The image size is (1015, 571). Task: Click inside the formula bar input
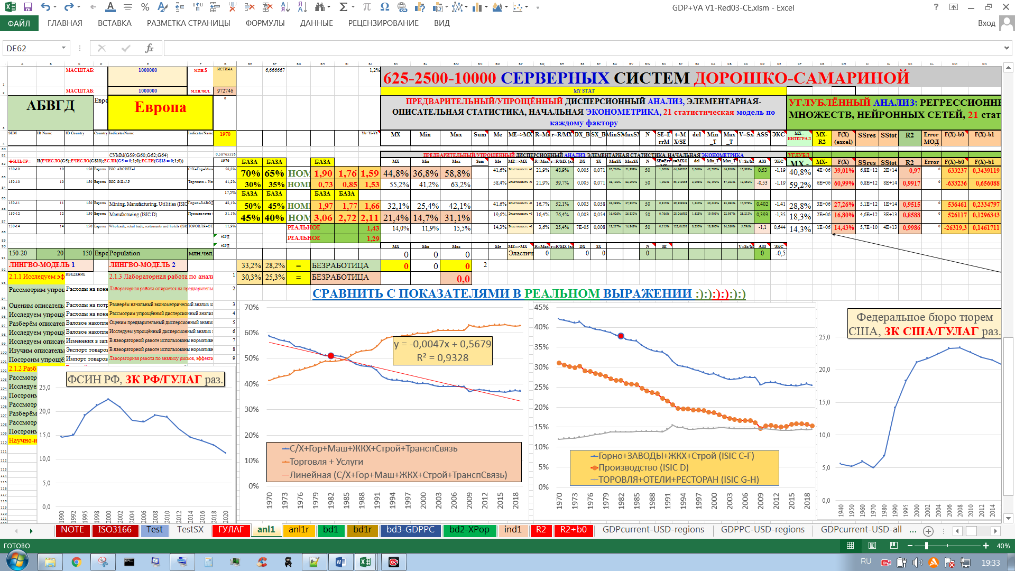point(529,48)
